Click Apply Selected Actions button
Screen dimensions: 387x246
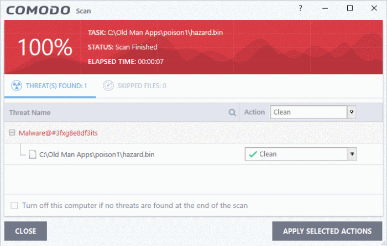coord(327,231)
